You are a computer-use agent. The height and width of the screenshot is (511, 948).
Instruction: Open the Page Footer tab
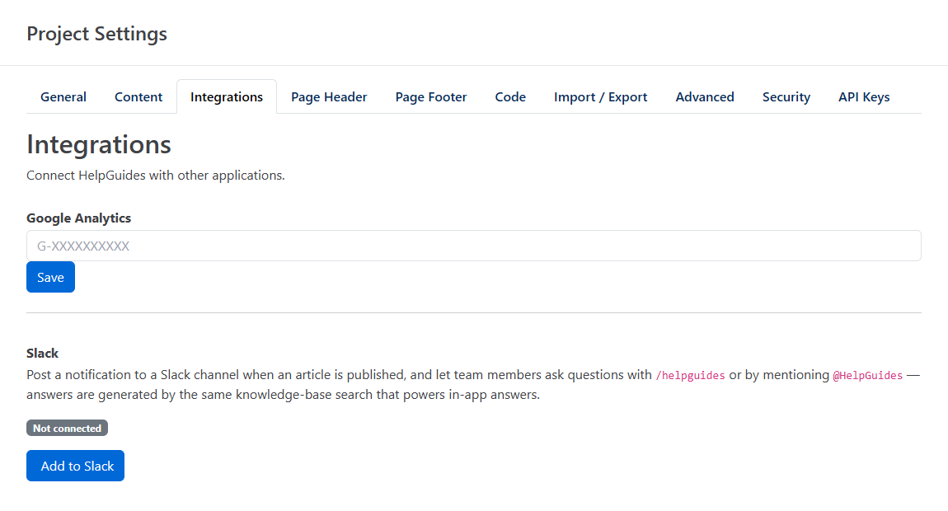pos(431,96)
